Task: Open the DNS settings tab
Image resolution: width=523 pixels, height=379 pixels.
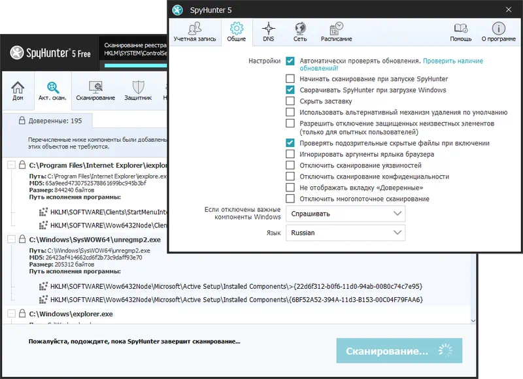Action: click(x=269, y=32)
